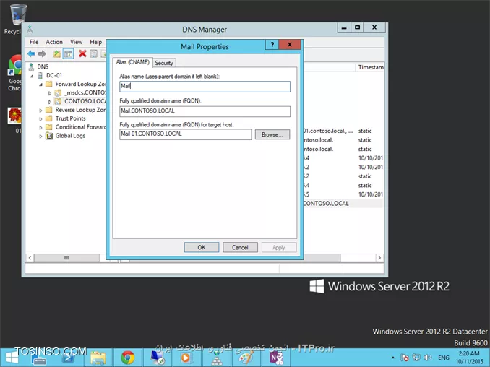Click OK in Mail Properties
Screen dimensions: 490x367
point(201,247)
